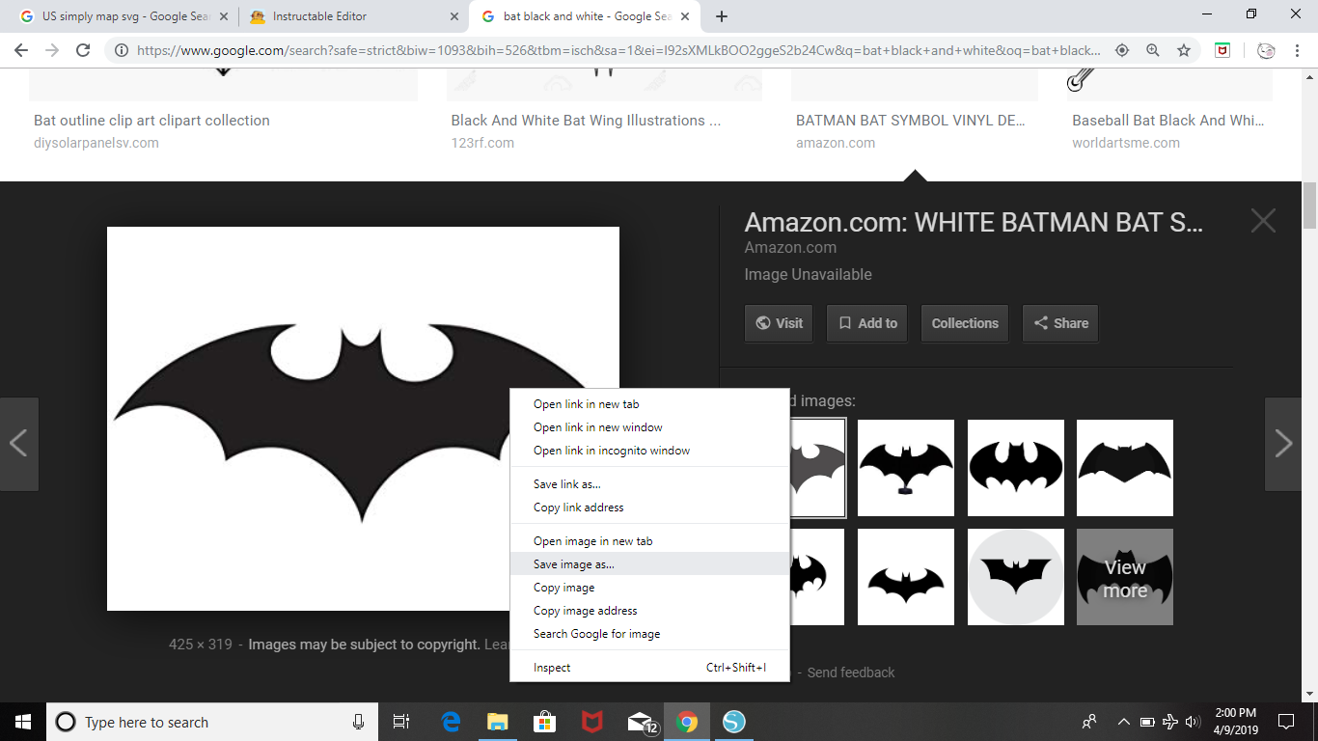Open the McAfee extension icon

(x=1222, y=50)
